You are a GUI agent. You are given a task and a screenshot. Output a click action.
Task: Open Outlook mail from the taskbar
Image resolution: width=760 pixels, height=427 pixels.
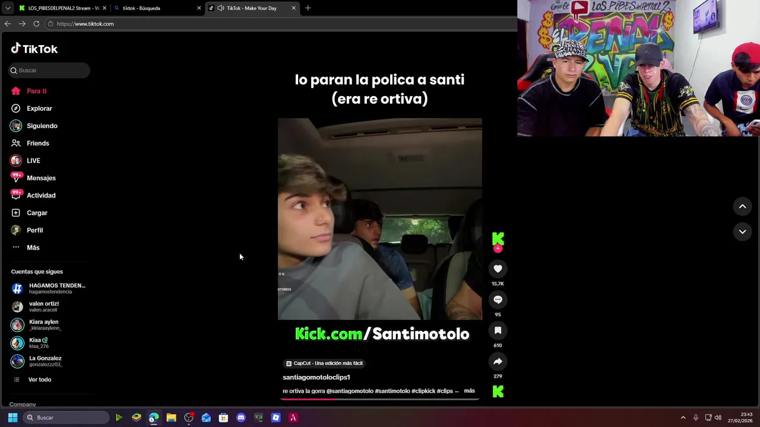[x=206, y=418]
